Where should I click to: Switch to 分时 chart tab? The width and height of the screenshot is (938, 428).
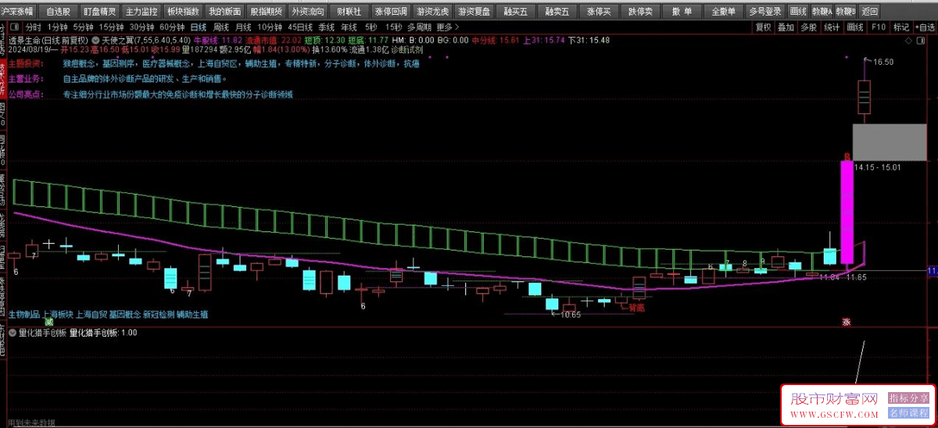[x=34, y=27]
